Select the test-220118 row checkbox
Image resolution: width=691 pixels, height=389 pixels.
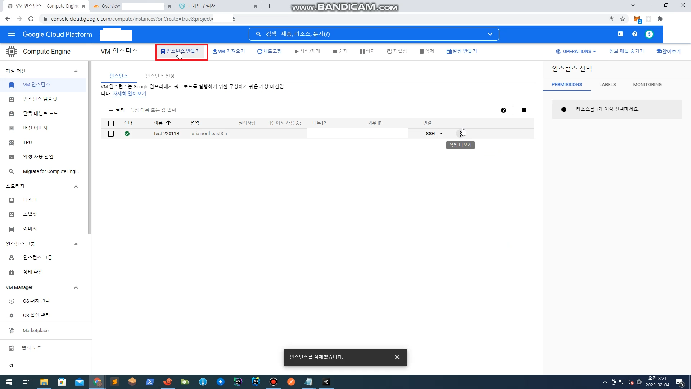[111, 134]
